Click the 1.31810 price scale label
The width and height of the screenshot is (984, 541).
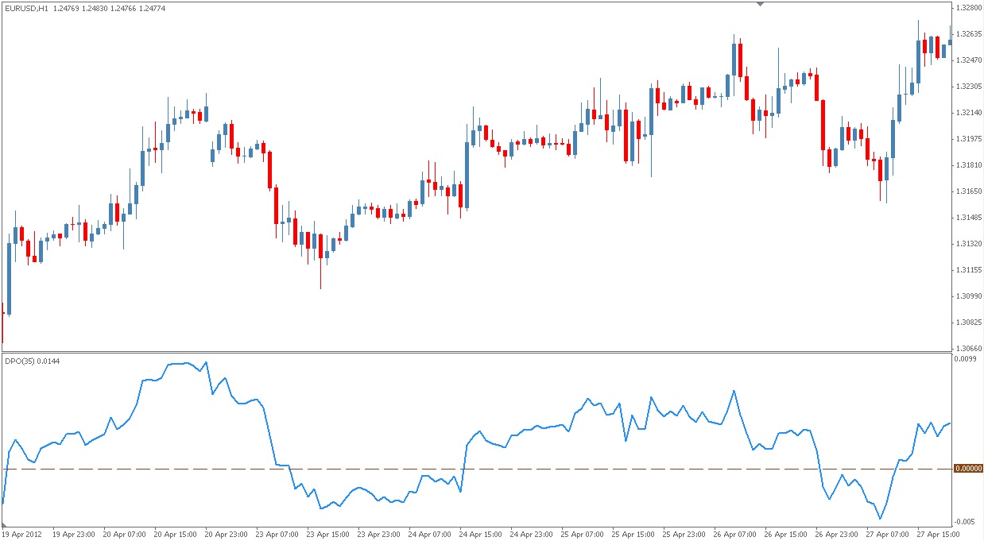coord(970,165)
